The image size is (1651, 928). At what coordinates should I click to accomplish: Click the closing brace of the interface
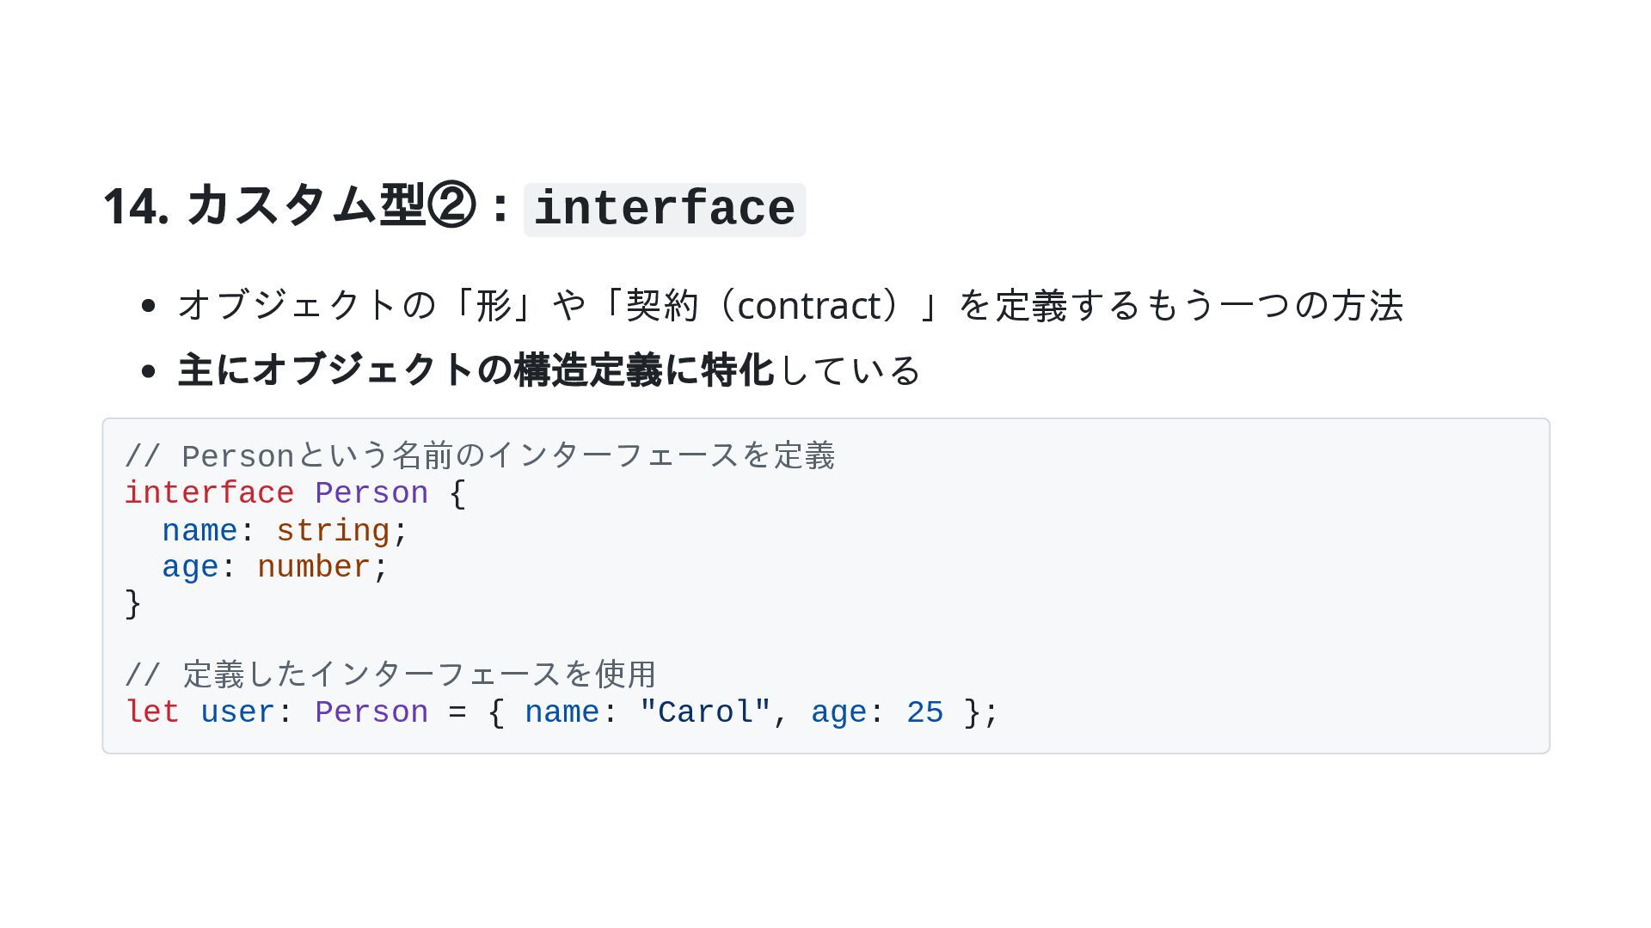point(133,604)
